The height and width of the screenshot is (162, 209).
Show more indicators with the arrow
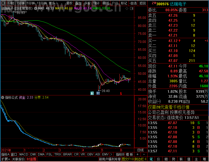click(111, 154)
